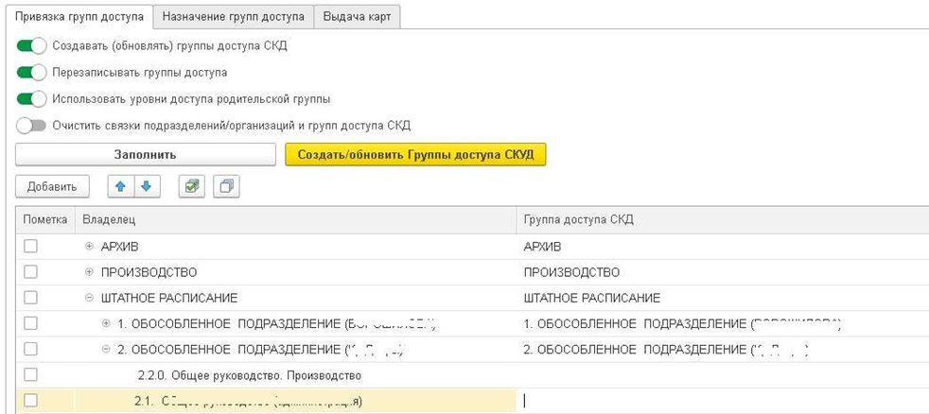This screenshot has width=929, height=414.
Task: Check the box for ПРОИЗВОДСТВО row
Action: click(x=31, y=272)
